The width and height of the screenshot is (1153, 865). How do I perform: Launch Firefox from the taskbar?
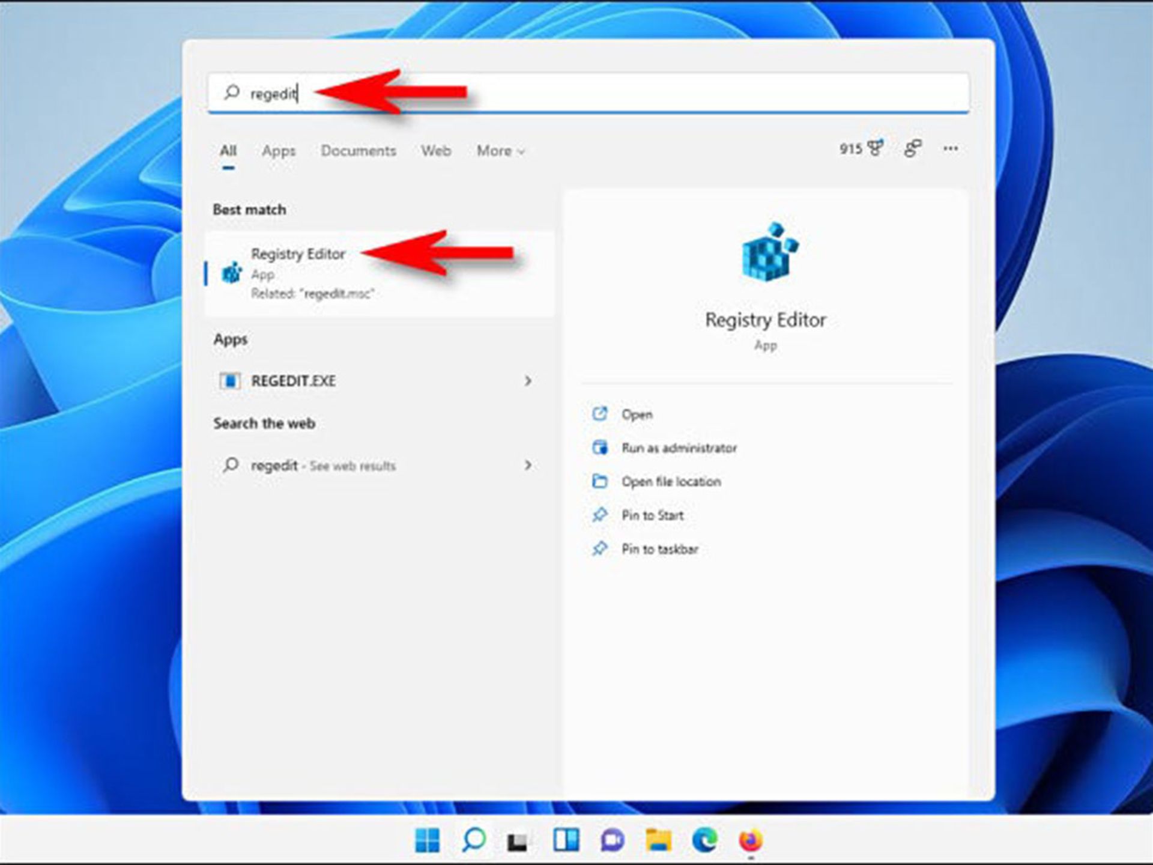(751, 840)
